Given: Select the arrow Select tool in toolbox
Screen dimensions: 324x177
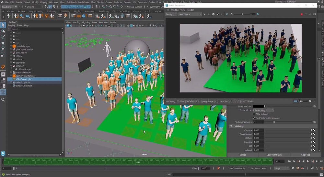Looking at the screenshot, I should 3,25.
